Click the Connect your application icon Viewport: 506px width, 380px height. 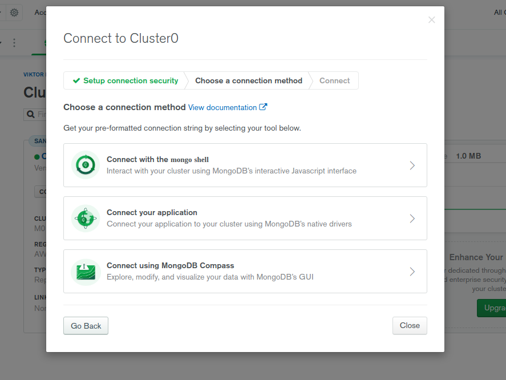coord(86,219)
